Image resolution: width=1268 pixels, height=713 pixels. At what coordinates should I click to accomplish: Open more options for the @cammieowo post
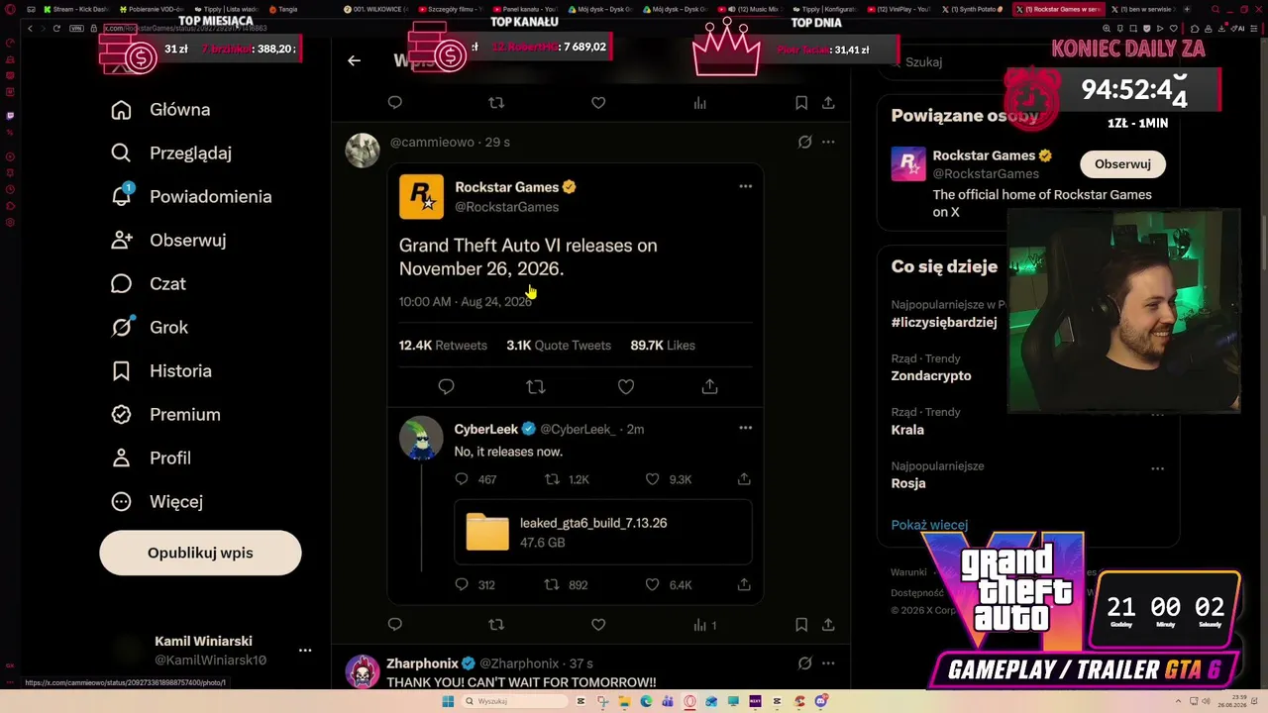[x=828, y=143]
